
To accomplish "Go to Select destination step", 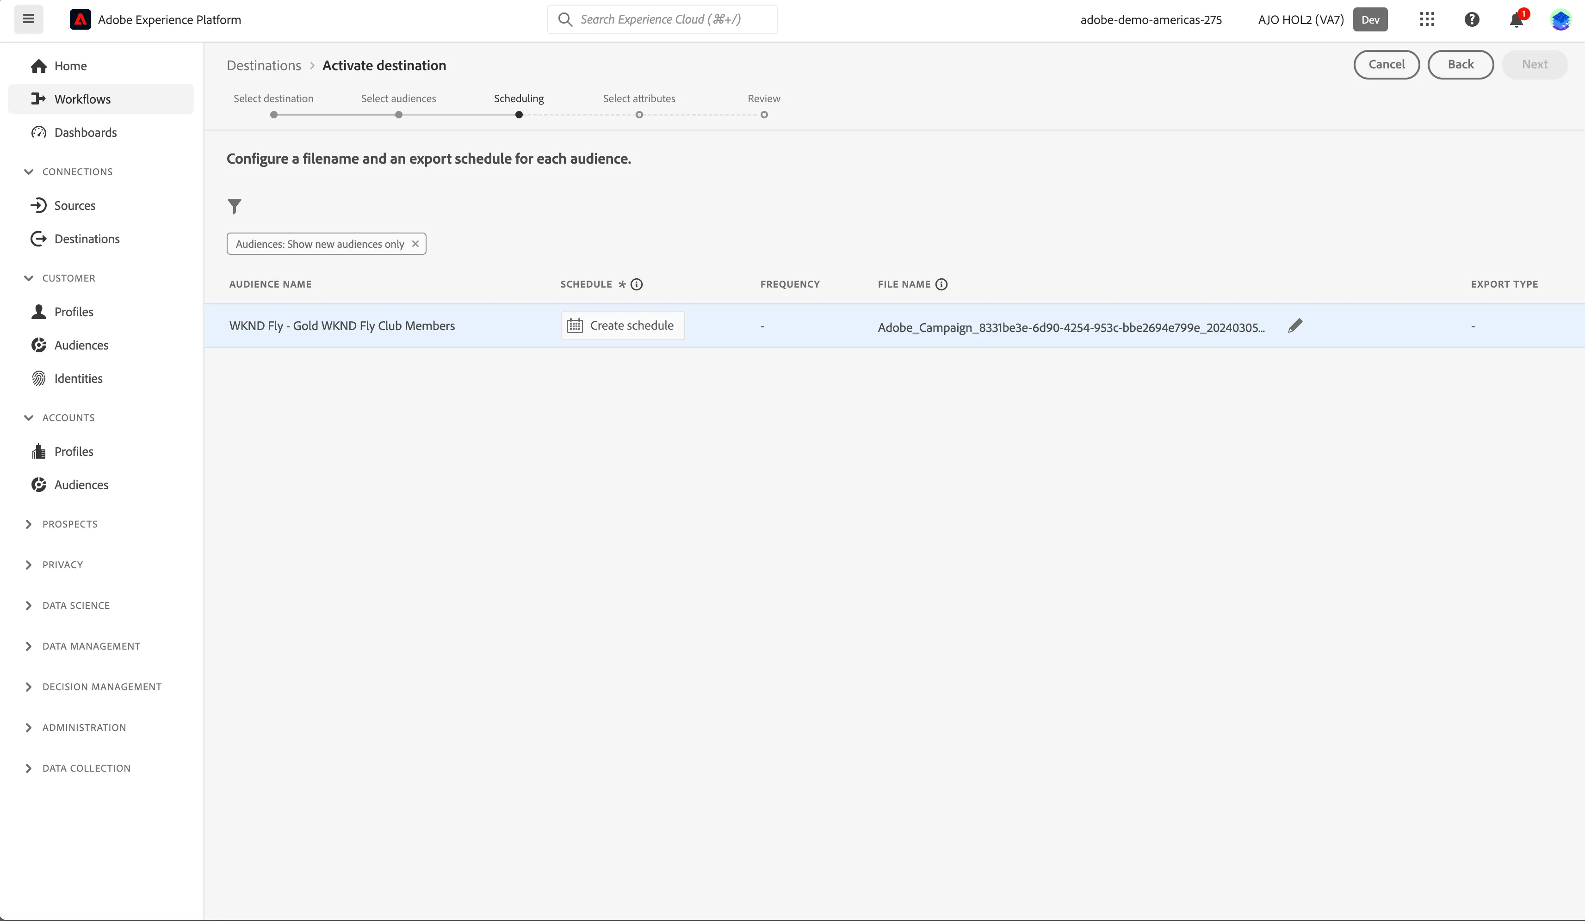I will pyautogui.click(x=273, y=105).
